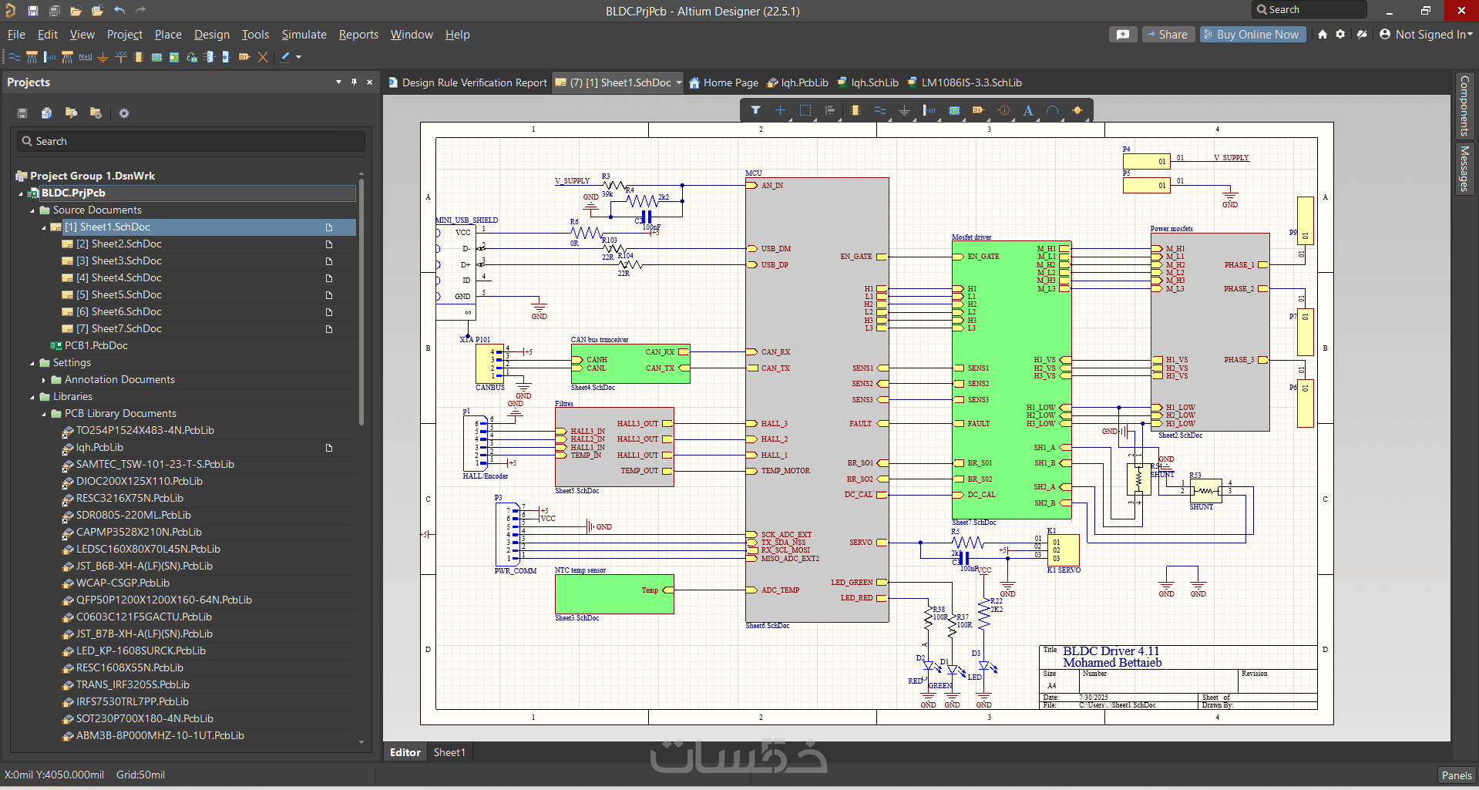Switch to the Design Rule Verification Report tab

467,82
